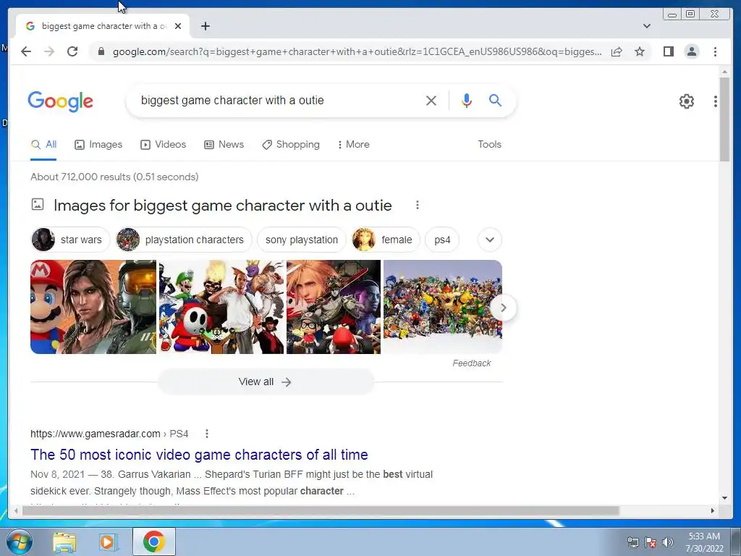Filter images by playstation characters chip
Viewport: 741px width, 556px height.
(x=184, y=240)
